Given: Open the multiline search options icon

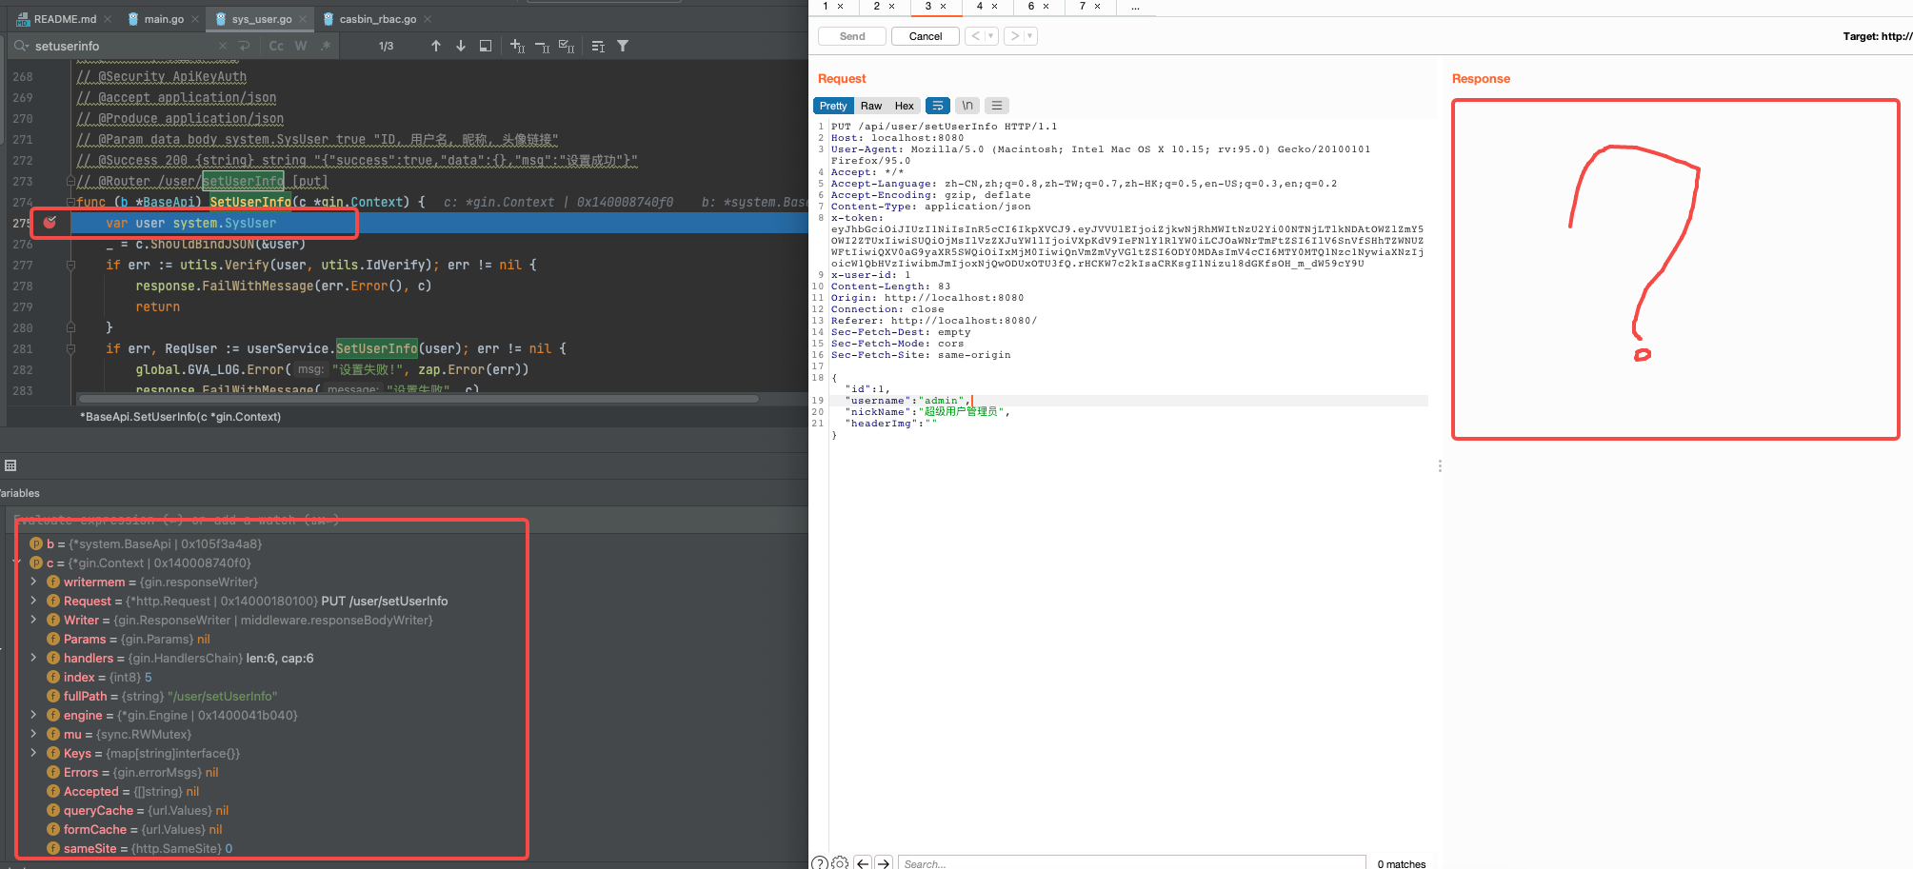Looking at the screenshot, I should coord(598,46).
